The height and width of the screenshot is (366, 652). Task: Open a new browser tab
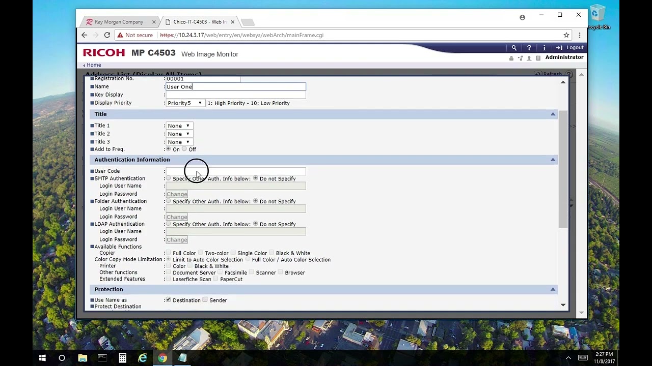click(x=248, y=22)
